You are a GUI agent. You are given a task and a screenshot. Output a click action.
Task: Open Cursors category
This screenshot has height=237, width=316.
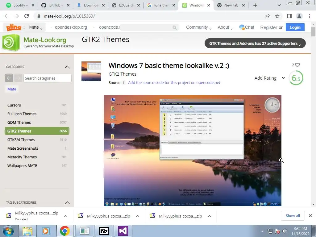pos(37,105)
